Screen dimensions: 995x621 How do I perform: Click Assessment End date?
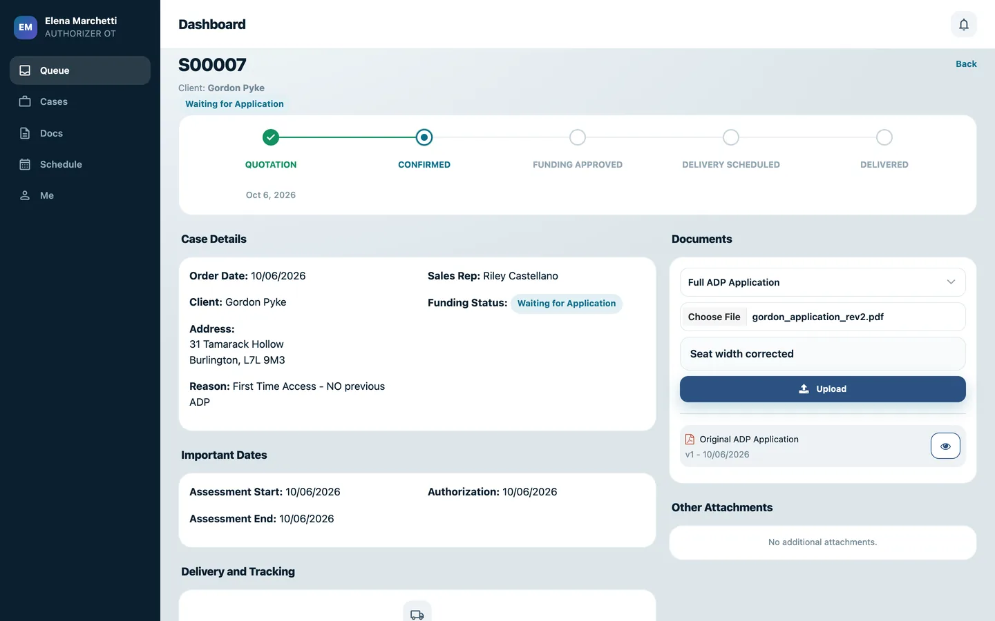tap(306, 519)
